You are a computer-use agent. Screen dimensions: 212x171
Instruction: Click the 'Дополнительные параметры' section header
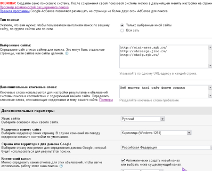click(28, 111)
